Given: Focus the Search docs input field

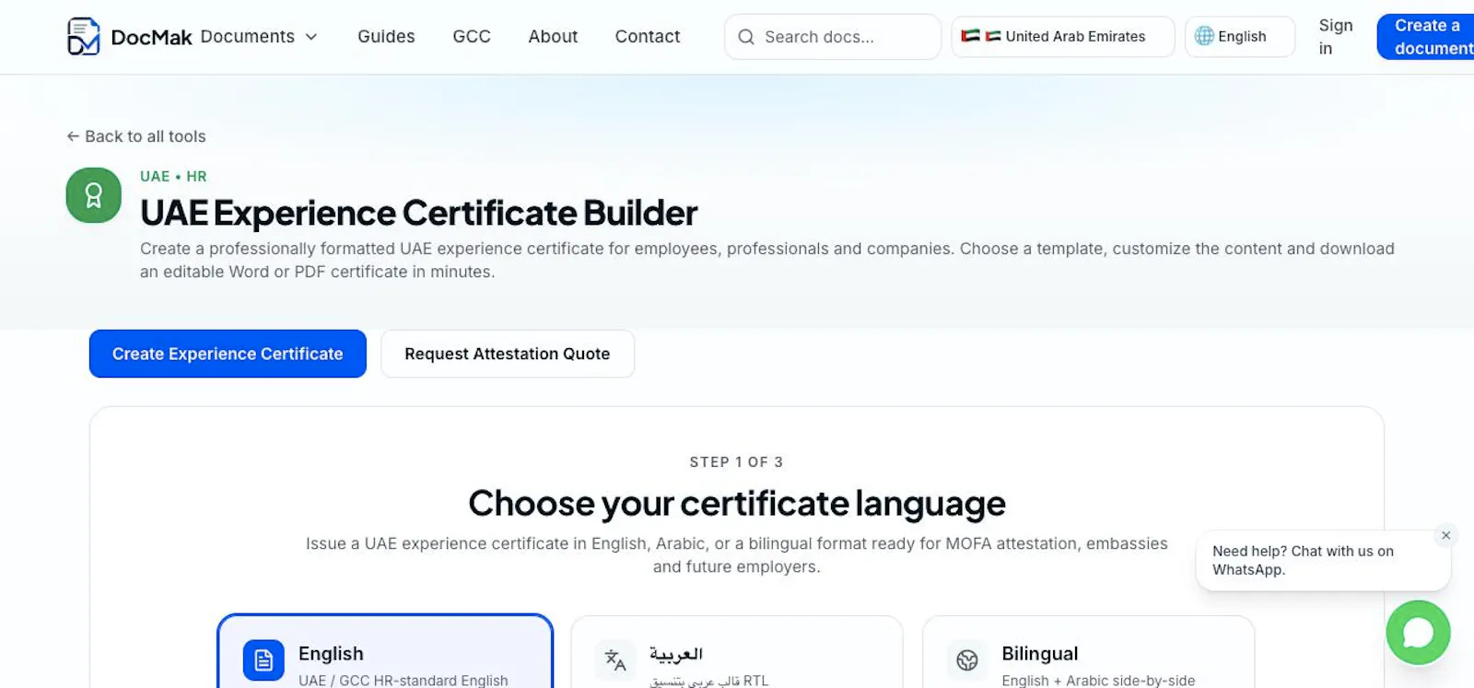Looking at the screenshot, I should 833,37.
